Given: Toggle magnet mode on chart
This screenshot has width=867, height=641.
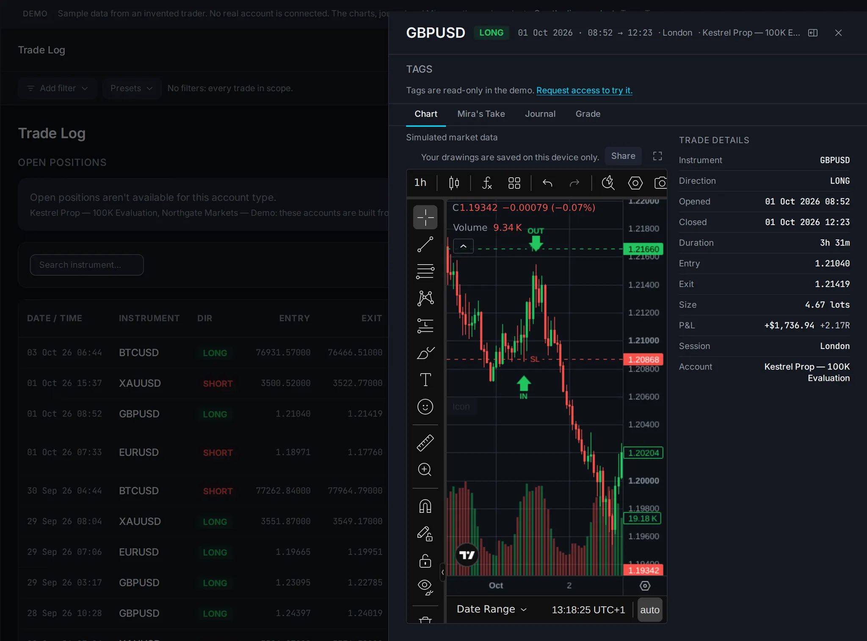Looking at the screenshot, I should pos(425,506).
